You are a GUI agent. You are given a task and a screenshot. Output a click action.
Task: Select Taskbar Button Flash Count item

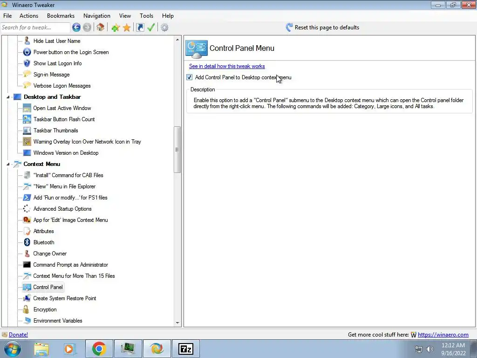point(64,119)
